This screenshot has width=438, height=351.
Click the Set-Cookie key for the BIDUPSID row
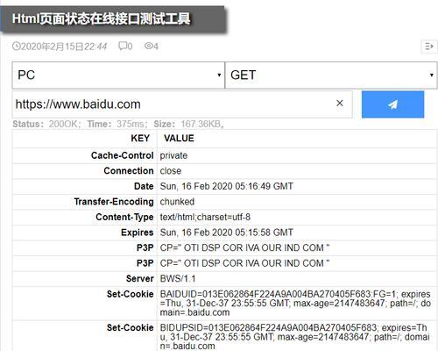(130, 327)
